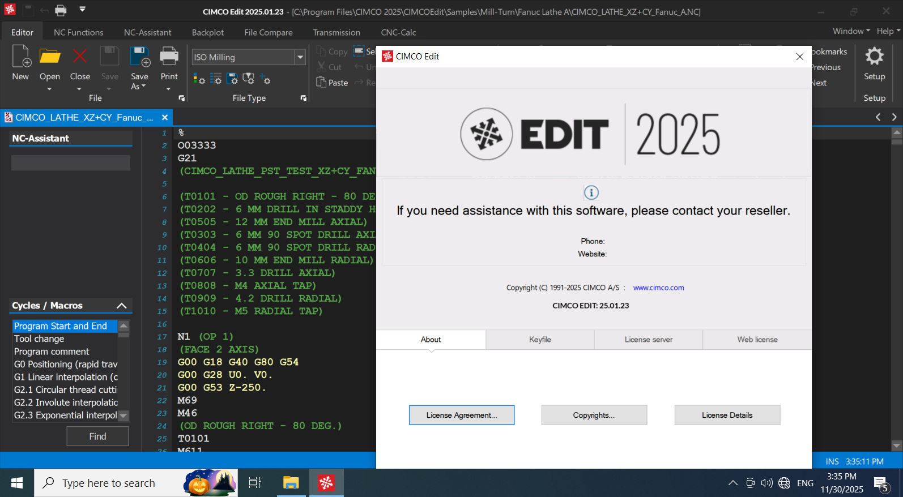Expand the dropdown arrow under Print
This screenshot has width=903, height=497.
168,89
